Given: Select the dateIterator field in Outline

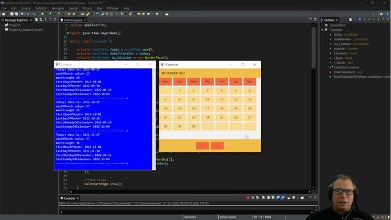Looking at the screenshot, I should tap(350, 39).
